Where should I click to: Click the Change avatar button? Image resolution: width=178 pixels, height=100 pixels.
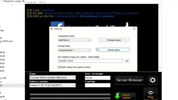coord(114,40)
